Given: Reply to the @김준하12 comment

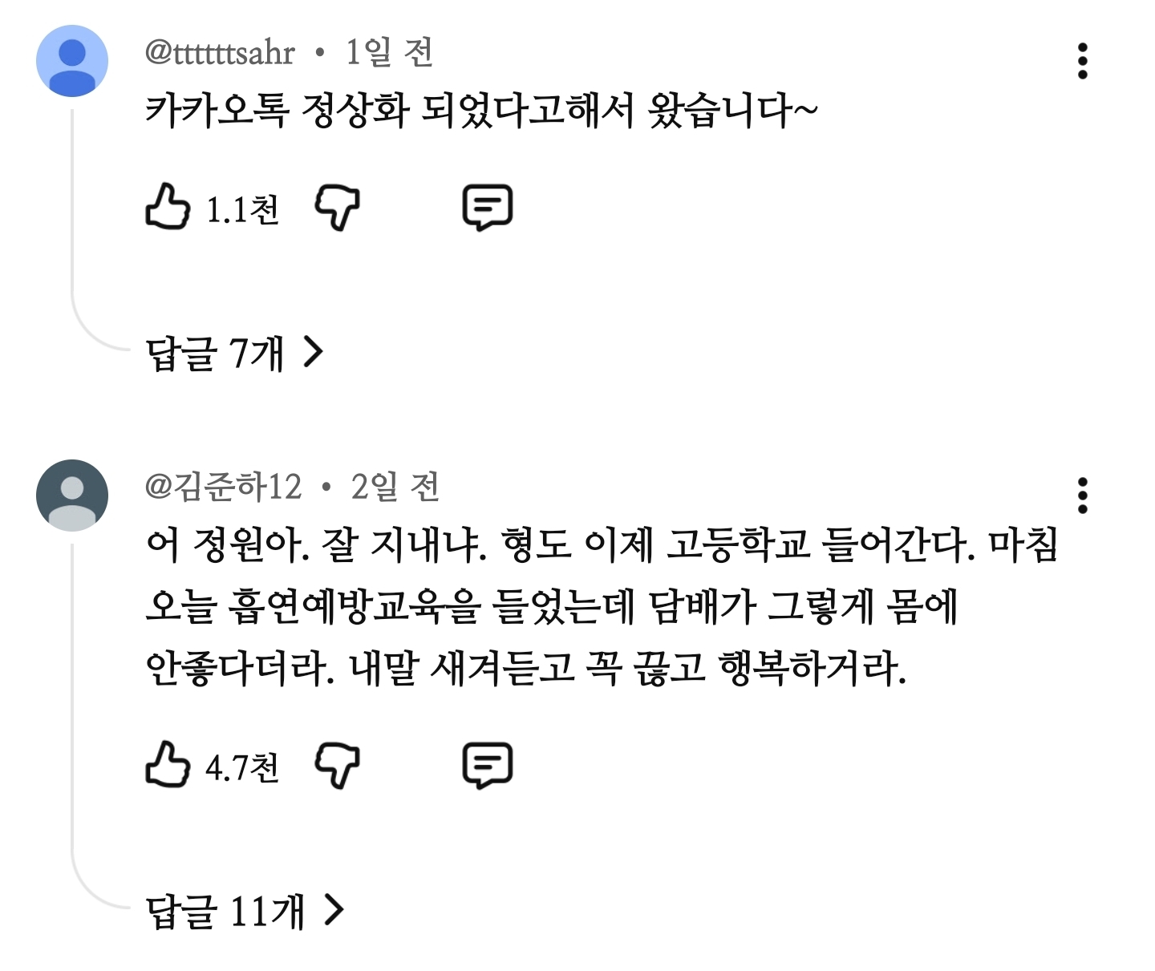Looking at the screenshot, I should click(487, 765).
